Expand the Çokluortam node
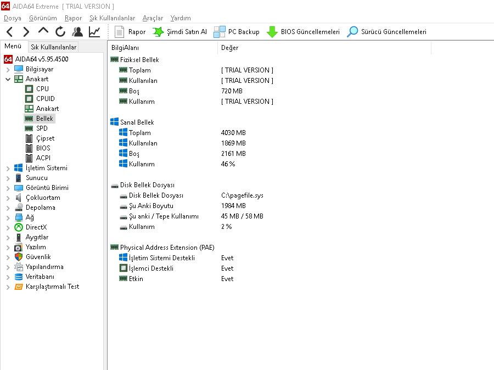Image resolution: width=494 pixels, height=370 pixels. (8, 198)
